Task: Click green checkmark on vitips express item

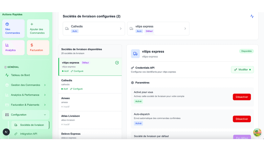Action: pos(117,63)
